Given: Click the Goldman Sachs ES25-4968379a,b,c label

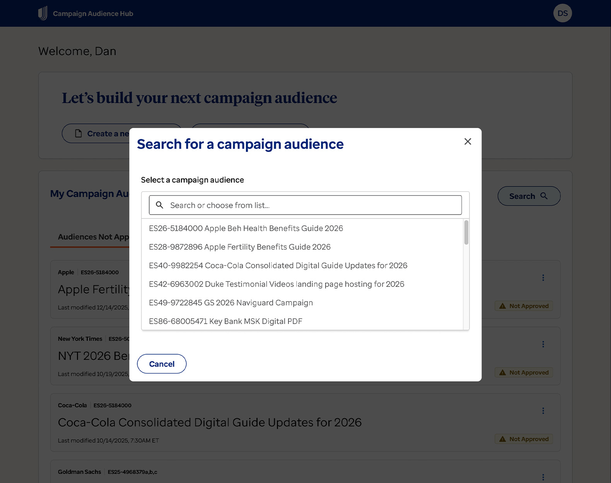Looking at the screenshot, I should click(132, 472).
